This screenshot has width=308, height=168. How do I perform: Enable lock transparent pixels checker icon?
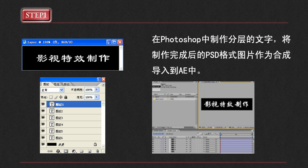tap(51, 97)
